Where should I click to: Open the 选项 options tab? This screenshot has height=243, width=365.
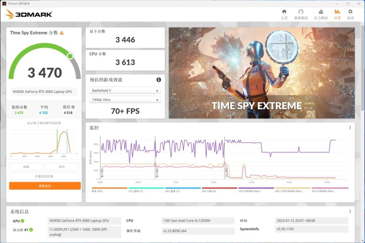click(350, 14)
